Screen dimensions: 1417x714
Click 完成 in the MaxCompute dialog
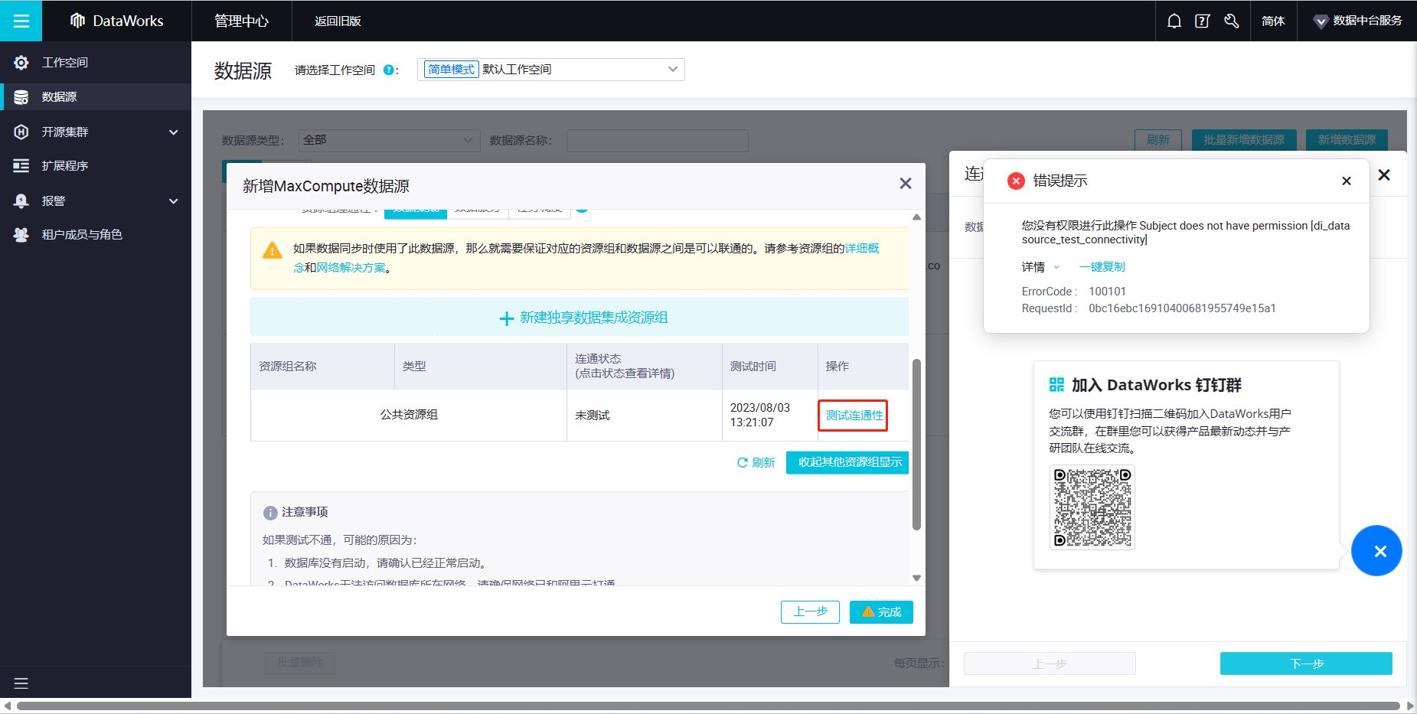[881, 612]
